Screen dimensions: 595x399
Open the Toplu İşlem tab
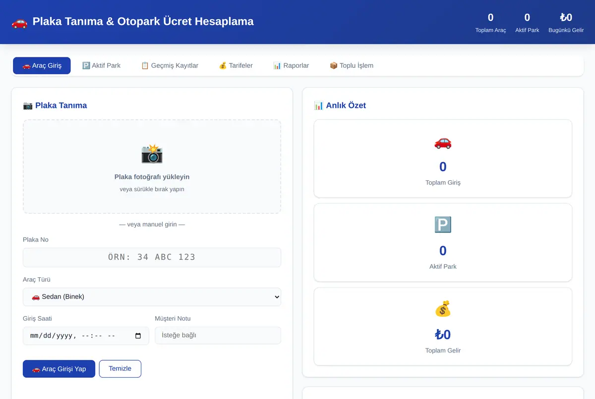(352, 65)
